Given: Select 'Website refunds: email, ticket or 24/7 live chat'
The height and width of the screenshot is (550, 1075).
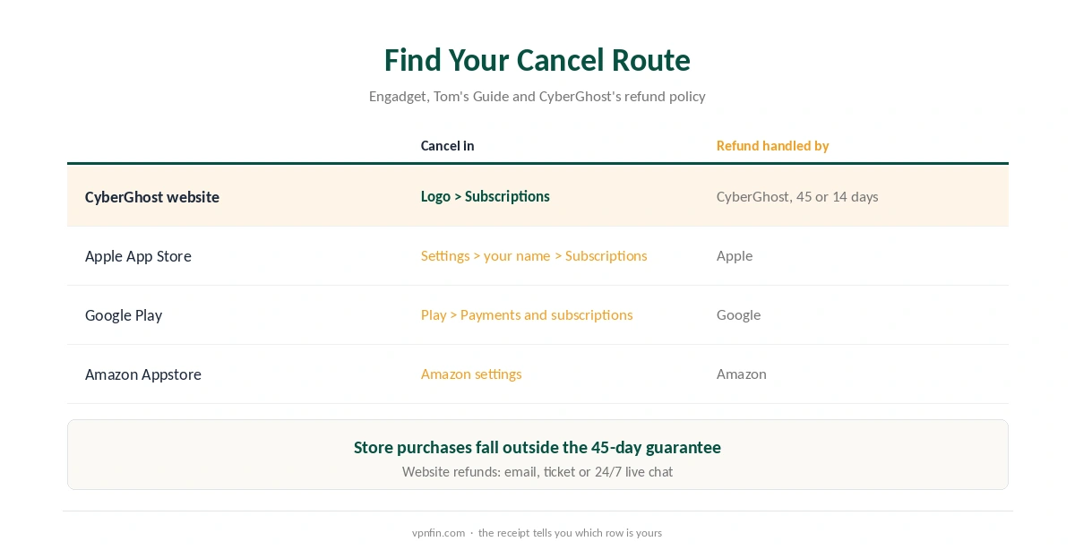Looking at the screenshot, I should tap(537, 471).
